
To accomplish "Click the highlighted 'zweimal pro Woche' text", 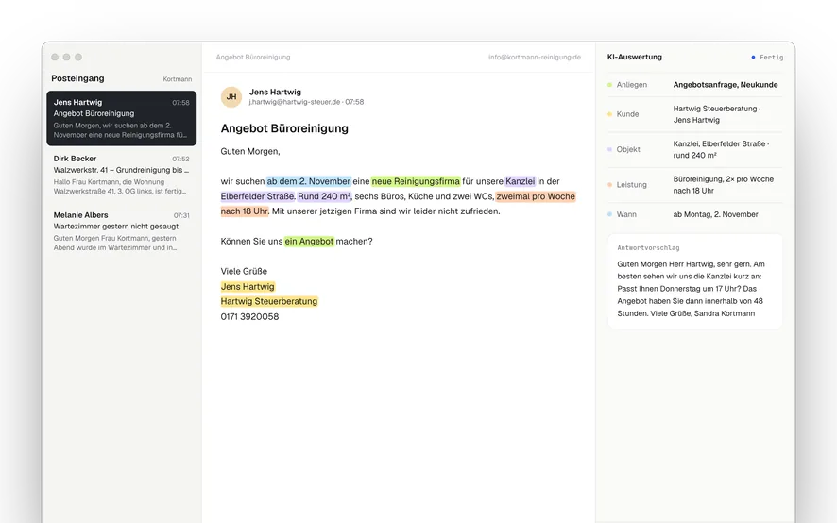I will (x=536, y=196).
